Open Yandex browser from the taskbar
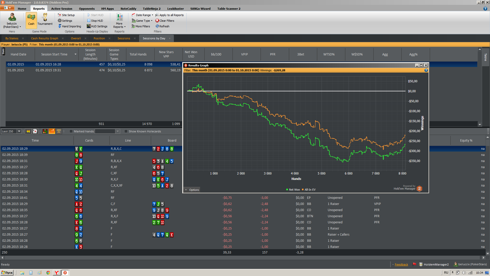 click(57, 273)
